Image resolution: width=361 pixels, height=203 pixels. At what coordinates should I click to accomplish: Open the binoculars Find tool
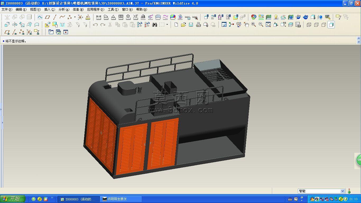tap(155, 25)
